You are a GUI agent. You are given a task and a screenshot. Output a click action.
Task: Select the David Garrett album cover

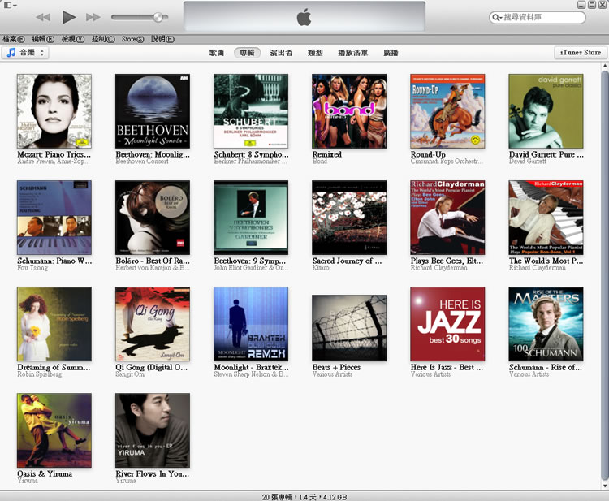pyautogui.click(x=546, y=111)
